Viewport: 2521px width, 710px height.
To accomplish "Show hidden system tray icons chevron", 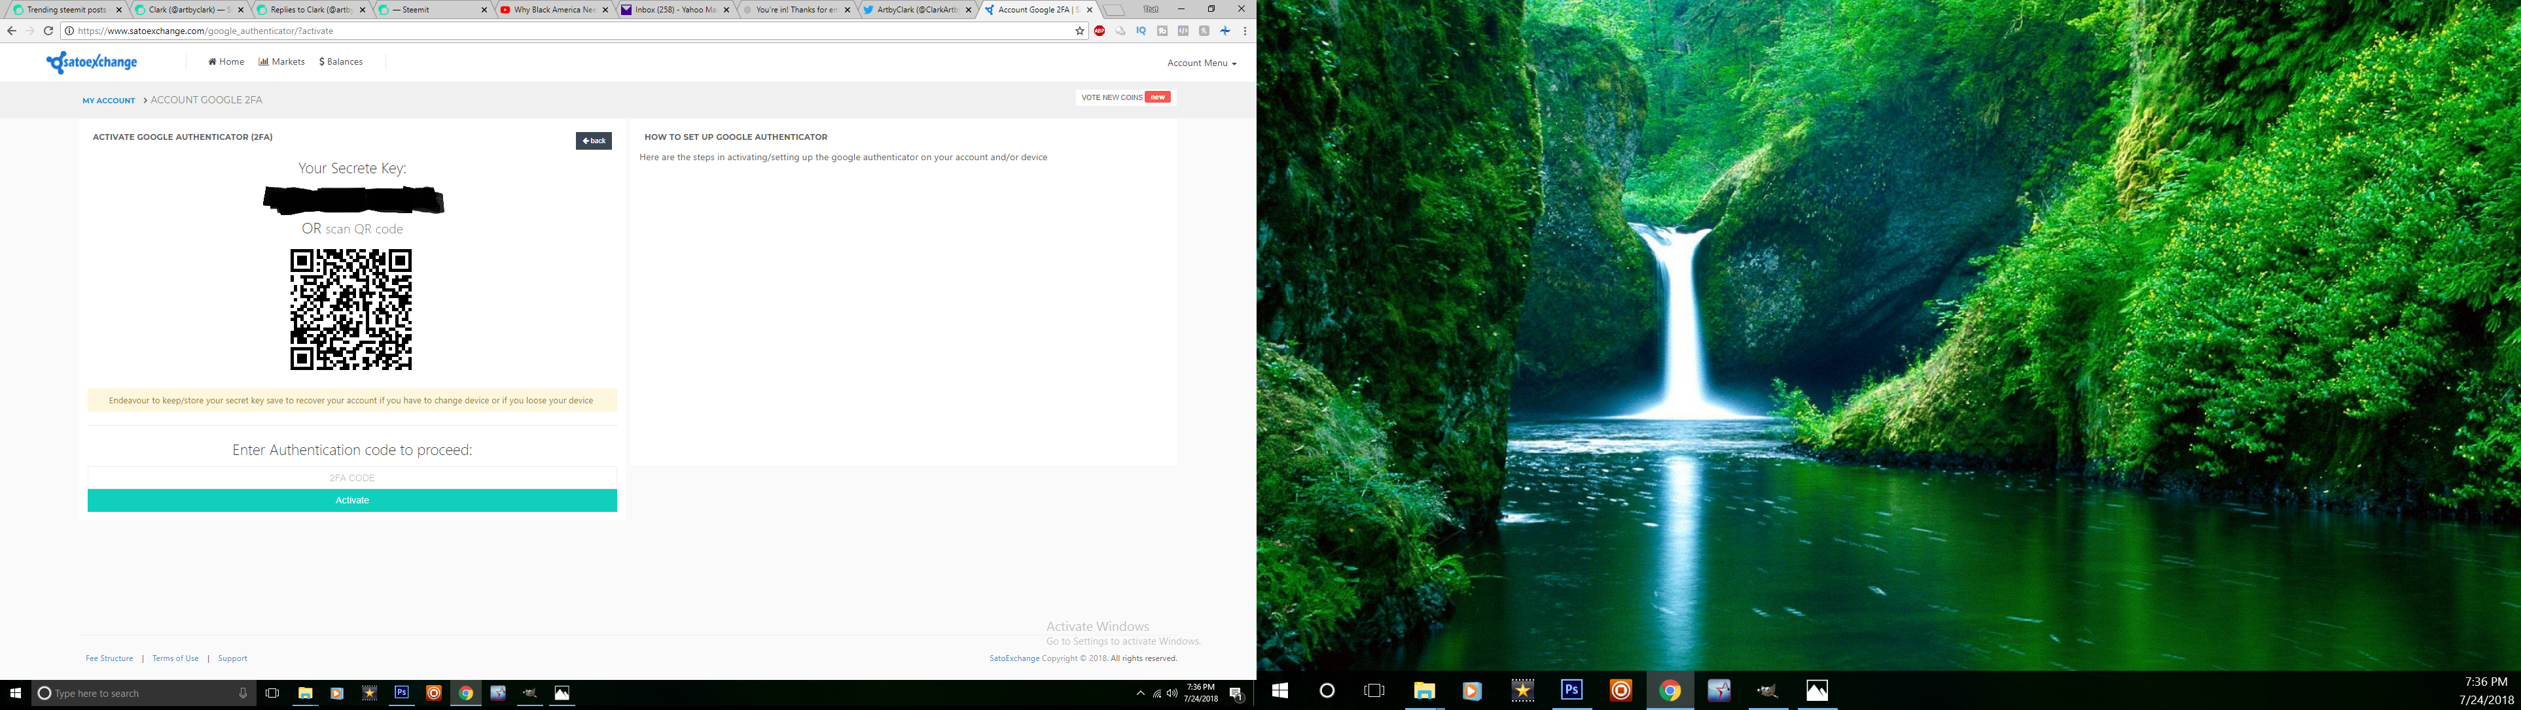I will click(x=1140, y=694).
